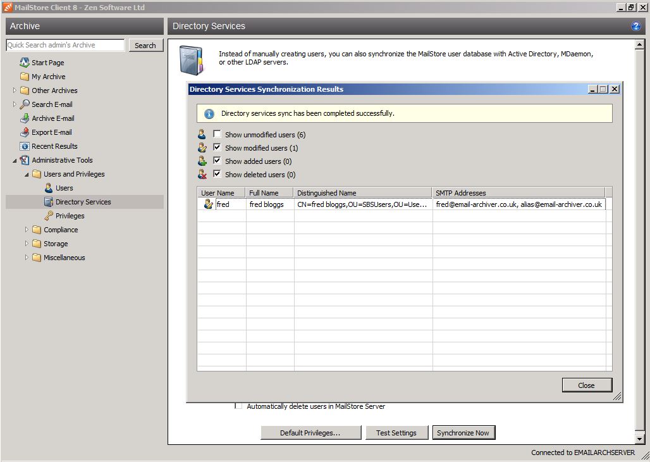Sort by the SMTP Addresses column header

pyautogui.click(x=518, y=192)
